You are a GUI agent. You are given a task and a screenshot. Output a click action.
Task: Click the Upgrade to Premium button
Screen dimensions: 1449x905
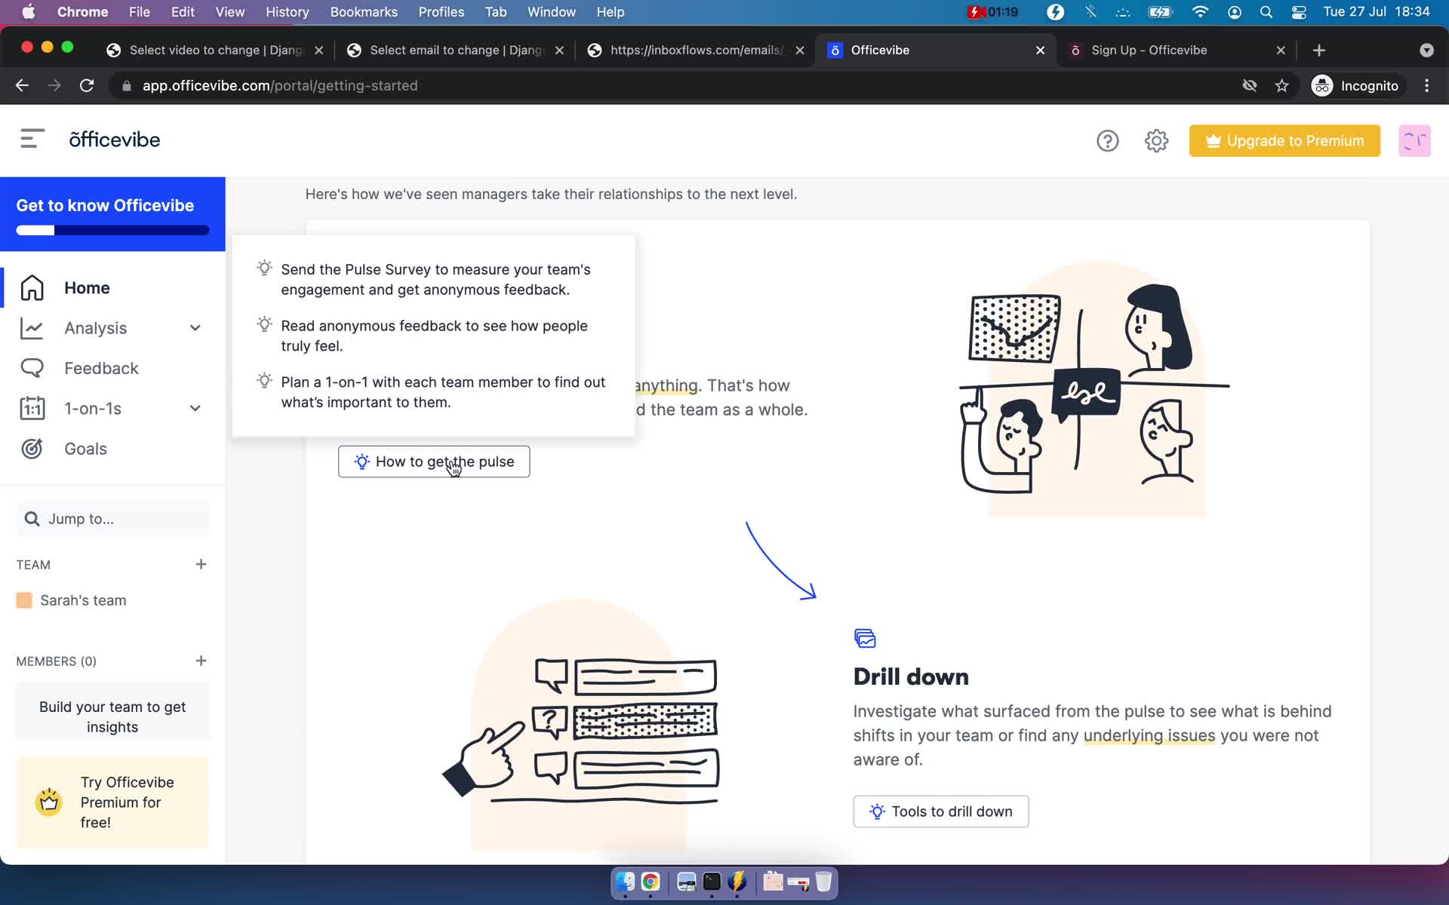1284,141
